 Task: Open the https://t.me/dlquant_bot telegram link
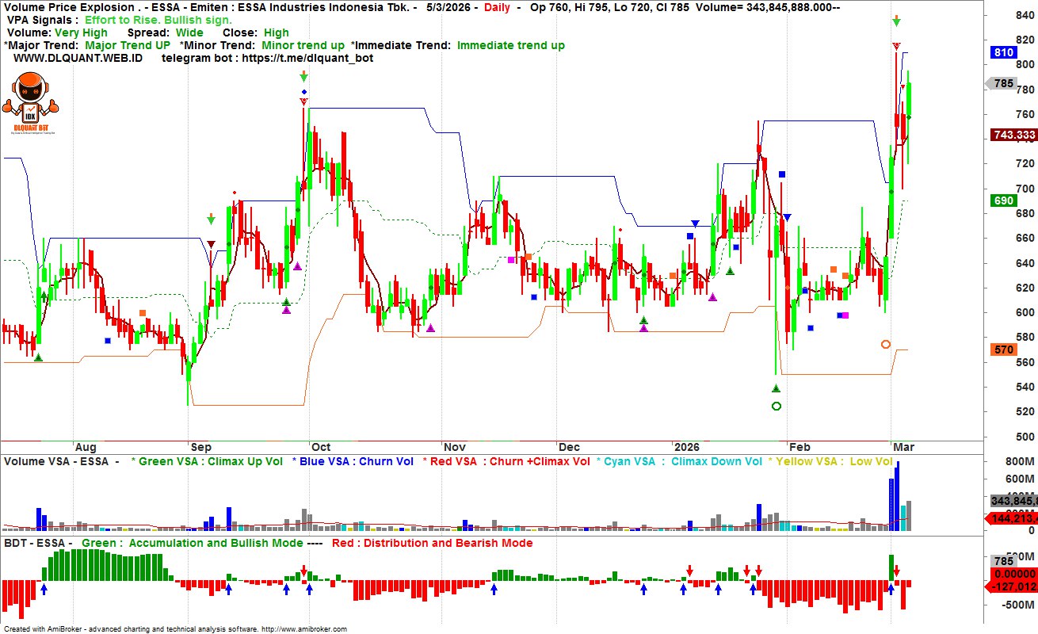pyautogui.click(x=307, y=58)
